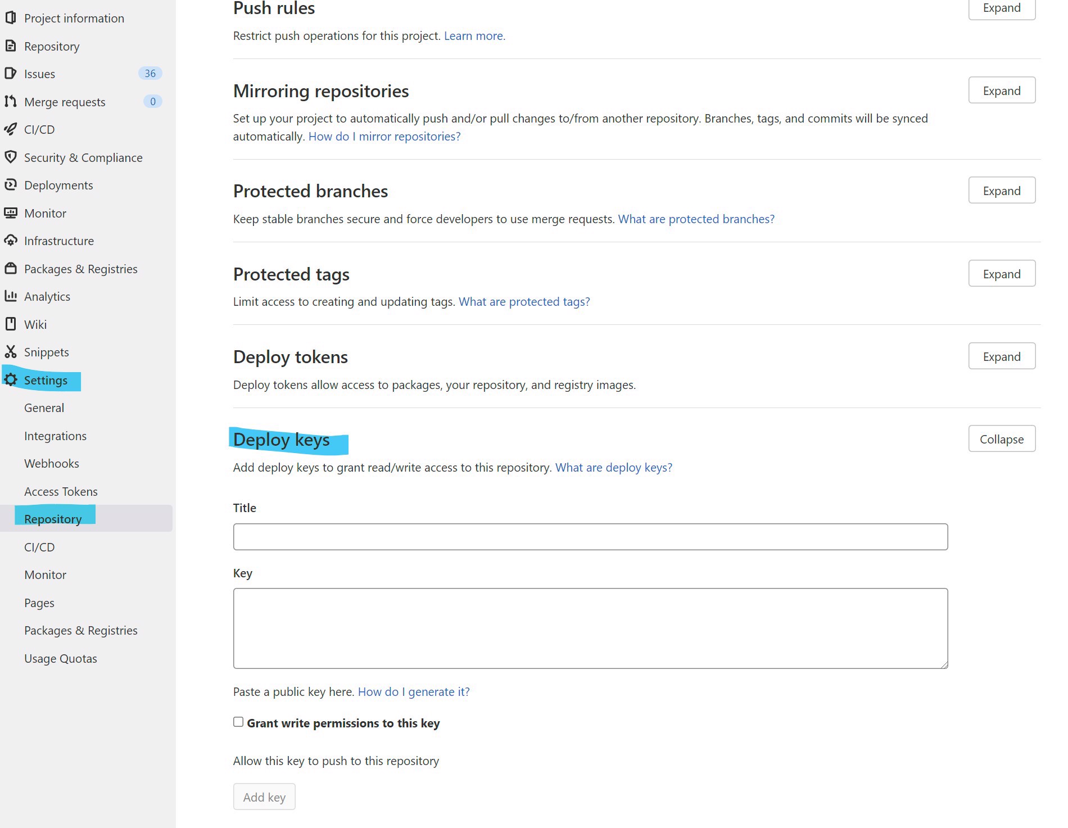Image resolution: width=1068 pixels, height=828 pixels.
Task: Click the Repository file icon at sidebar top
Action: pos(11,46)
